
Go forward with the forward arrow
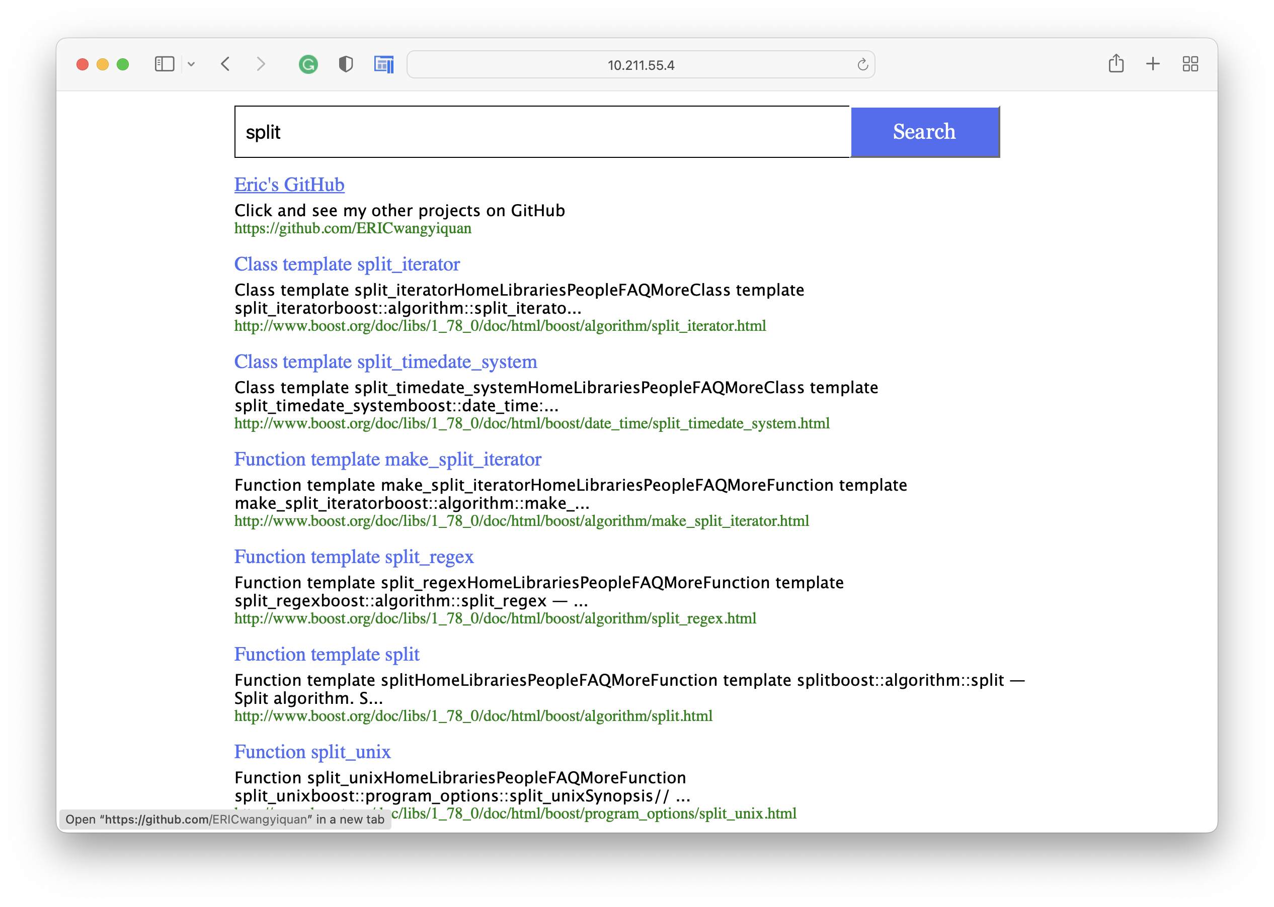(261, 64)
